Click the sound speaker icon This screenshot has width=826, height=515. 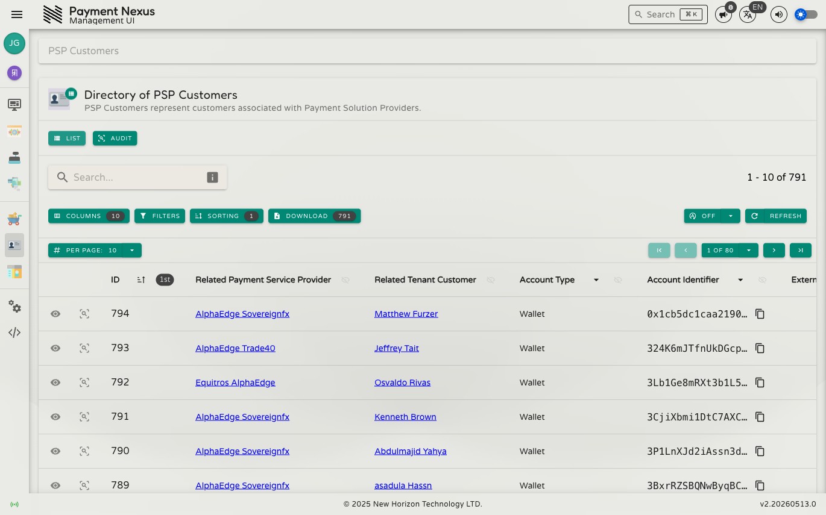coord(779,14)
